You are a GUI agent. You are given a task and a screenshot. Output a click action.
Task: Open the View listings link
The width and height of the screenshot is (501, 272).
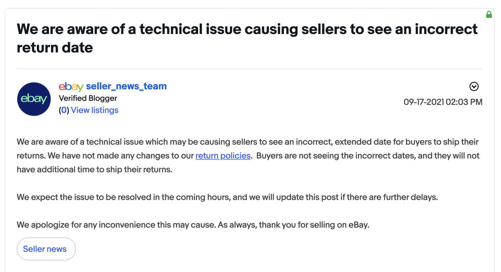(x=95, y=110)
